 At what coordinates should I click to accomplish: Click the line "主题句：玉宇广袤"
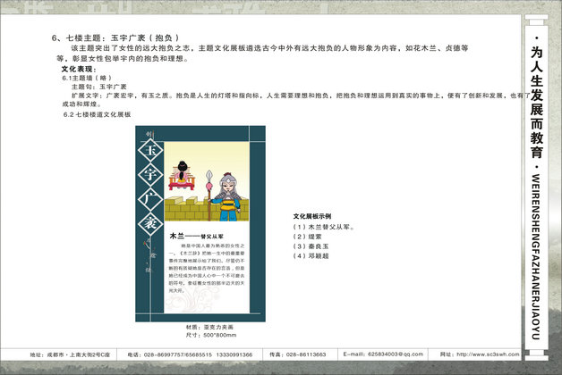click(99, 87)
